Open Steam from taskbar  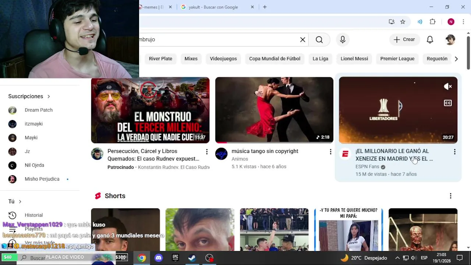[192, 258]
